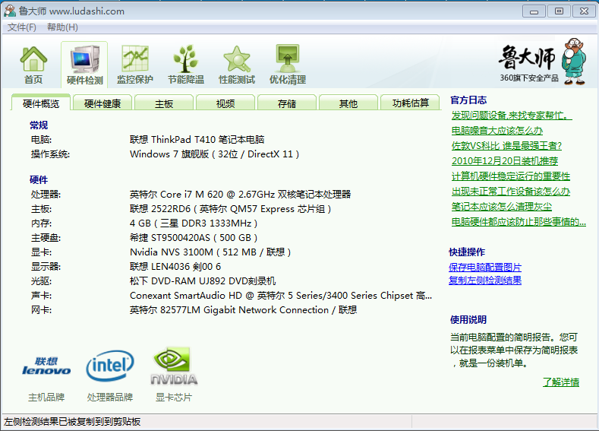Click the hard disk value 希捷 ST9500420AS
The height and width of the screenshot is (431, 599).
194,238
